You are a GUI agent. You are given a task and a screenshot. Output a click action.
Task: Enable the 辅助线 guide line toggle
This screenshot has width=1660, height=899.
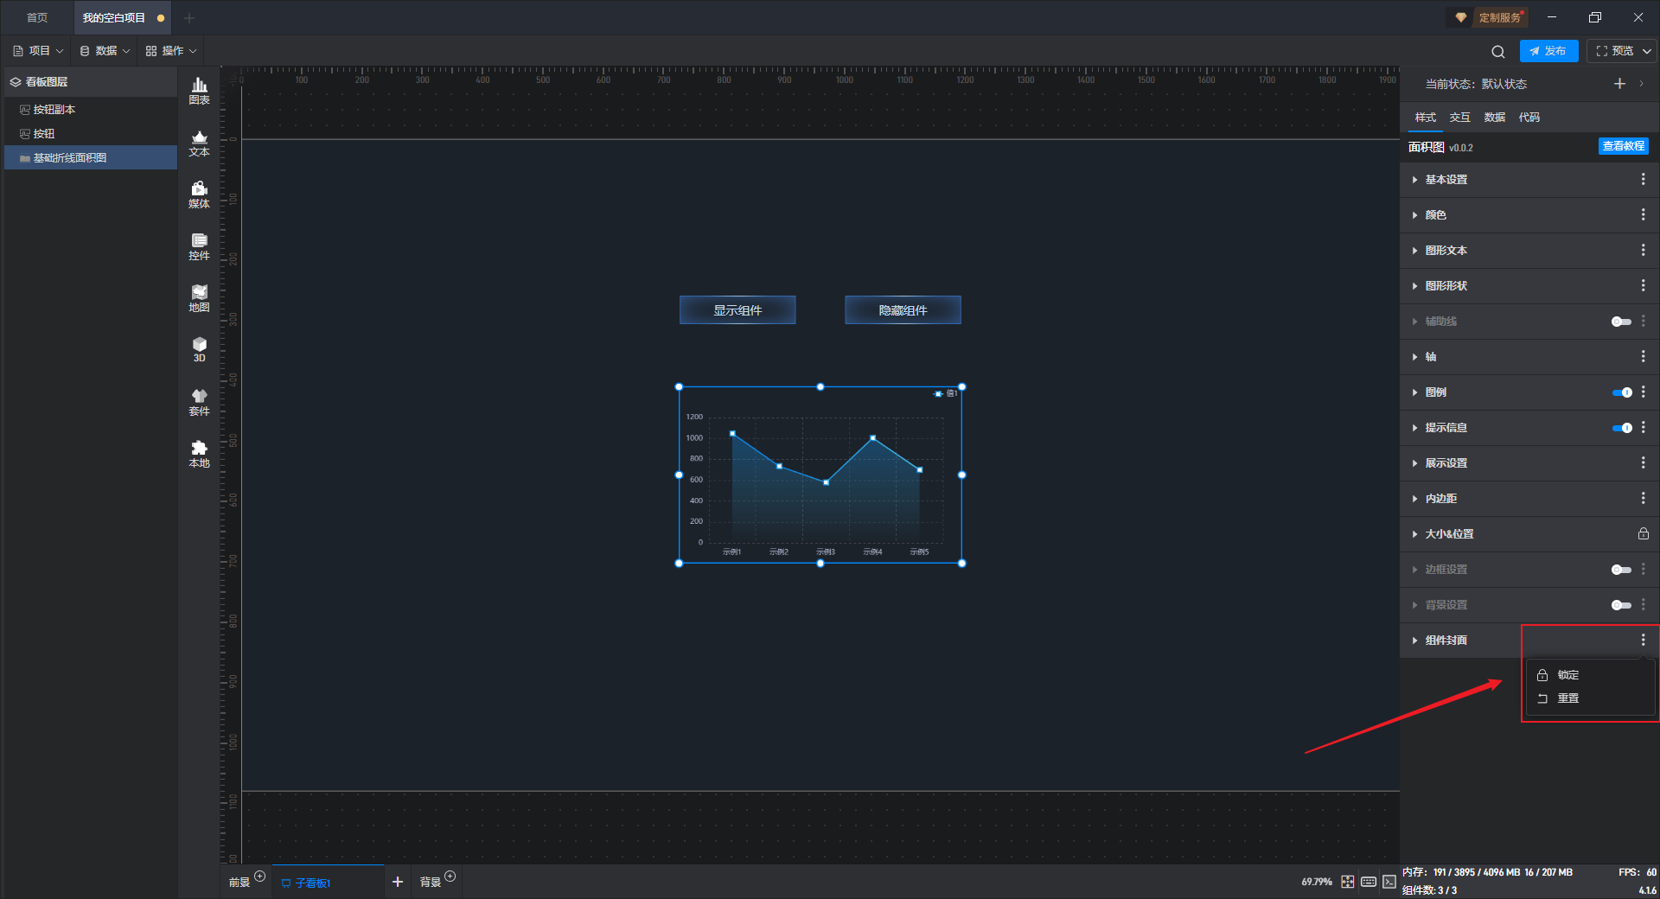(x=1621, y=322)
